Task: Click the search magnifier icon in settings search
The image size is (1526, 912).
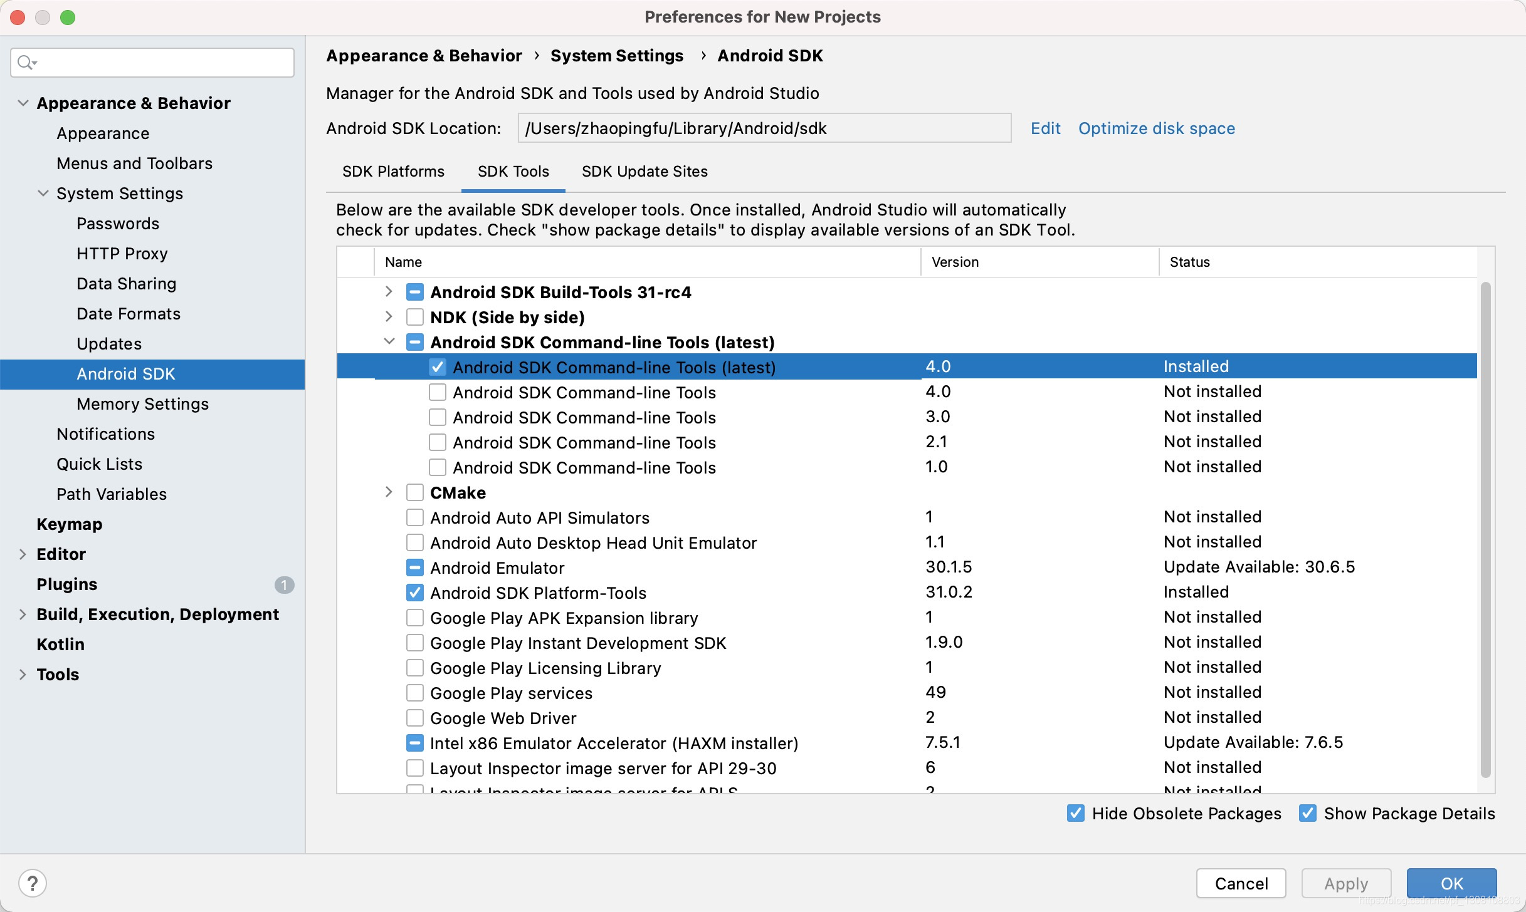Action: 27,63
